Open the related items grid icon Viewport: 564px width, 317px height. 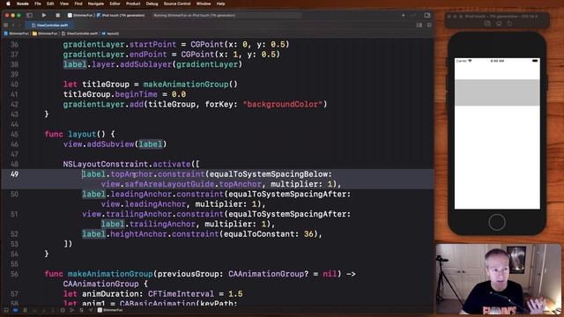click(x=5, y=26)
